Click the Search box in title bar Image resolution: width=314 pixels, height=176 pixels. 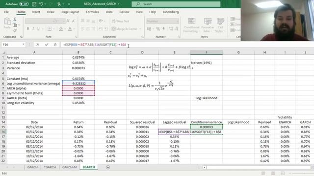click(x=176, y=4)
